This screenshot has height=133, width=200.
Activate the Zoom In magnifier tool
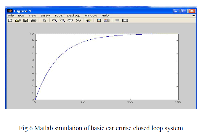point(54,20)
